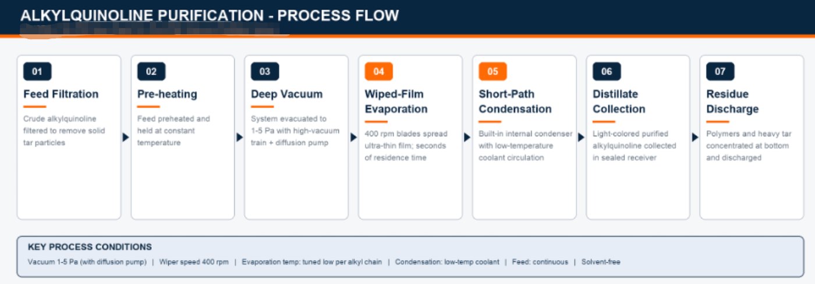Click the orange 05 step badge
Image resolution: width=815 pixels, height=284 pixels.
(492, 71)
